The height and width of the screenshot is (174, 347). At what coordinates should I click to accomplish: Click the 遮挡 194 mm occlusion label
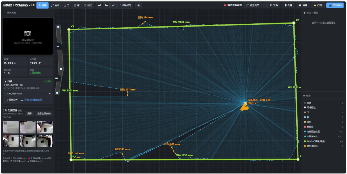(x=146, y=17)
